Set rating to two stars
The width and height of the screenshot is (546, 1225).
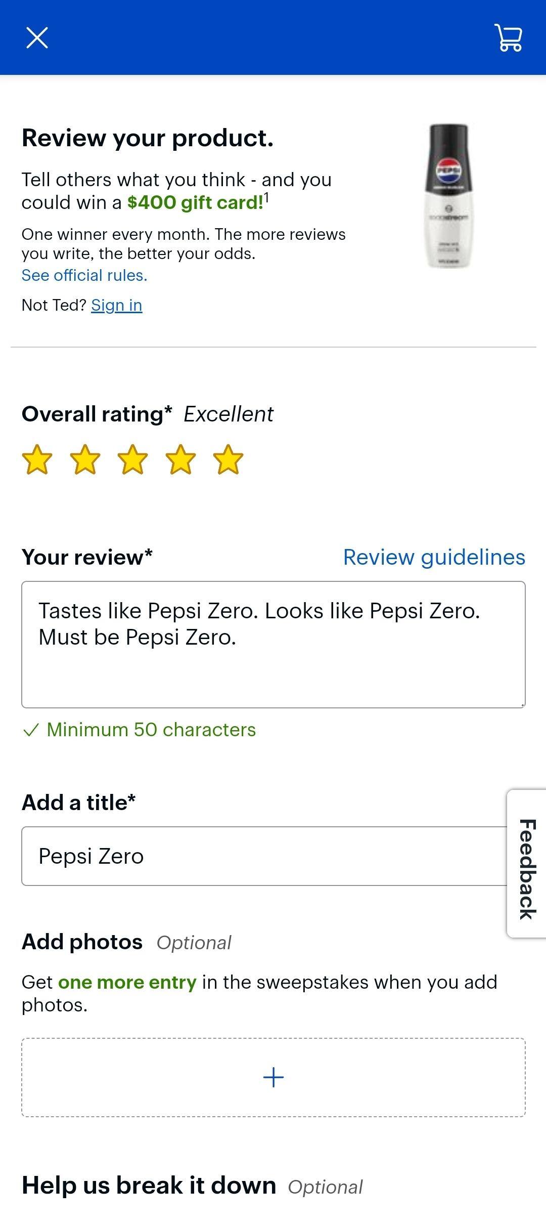click(85, 459)
